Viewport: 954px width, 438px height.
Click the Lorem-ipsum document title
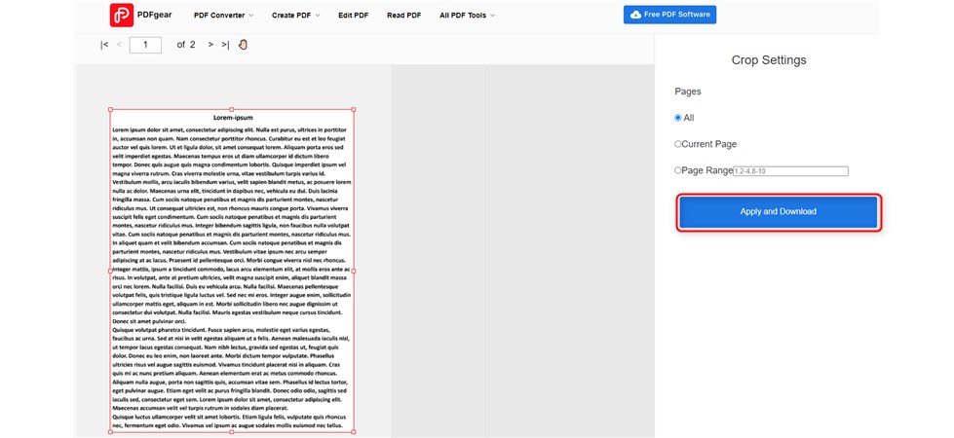233,118
